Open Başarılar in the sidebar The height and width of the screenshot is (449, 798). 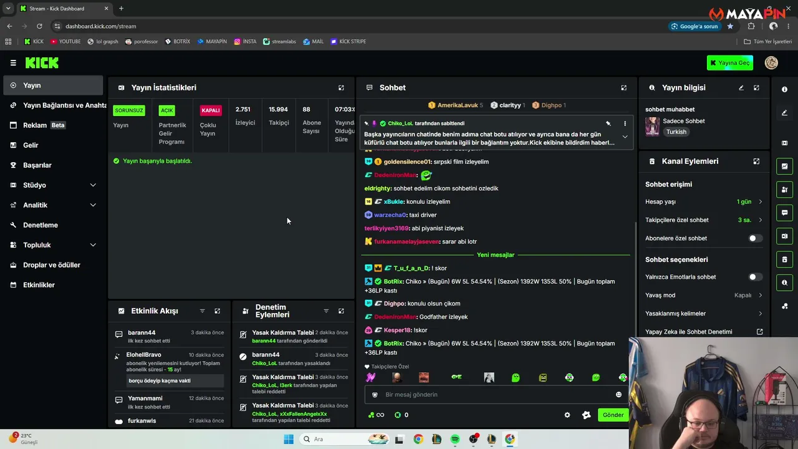pos(53,165)
